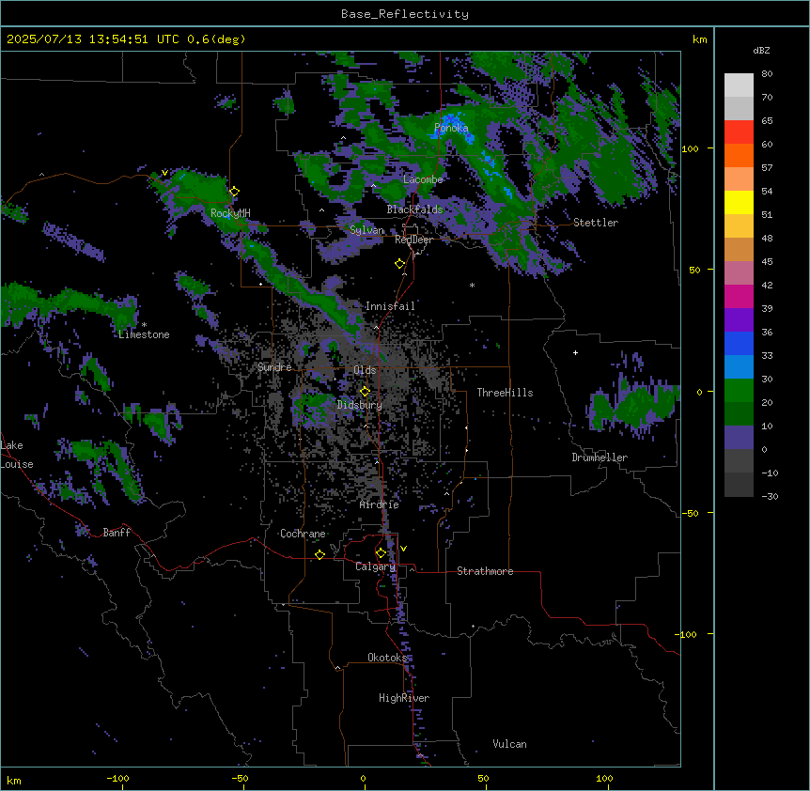This screenshot has height=791, width=810.
Task: Click the yellow diamond marker south of RedDeer
Action: 399,264
